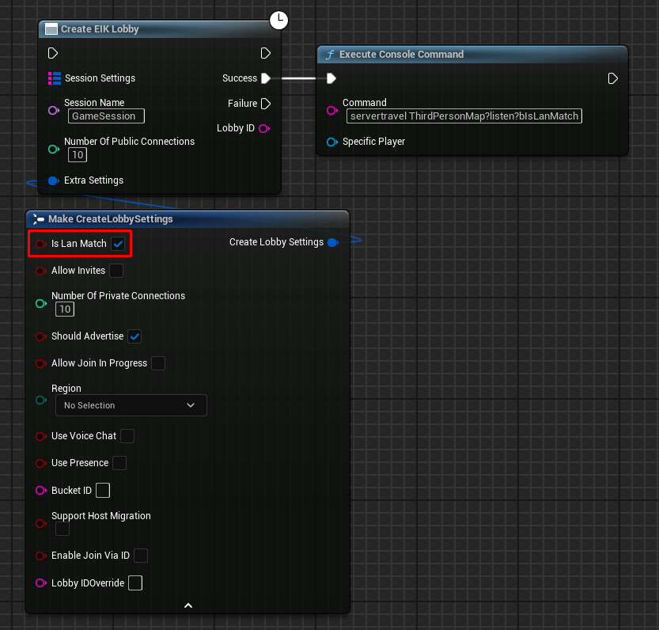Click the Create Lobby Settings output pin
Screen dimensions: 659x630
332,242
